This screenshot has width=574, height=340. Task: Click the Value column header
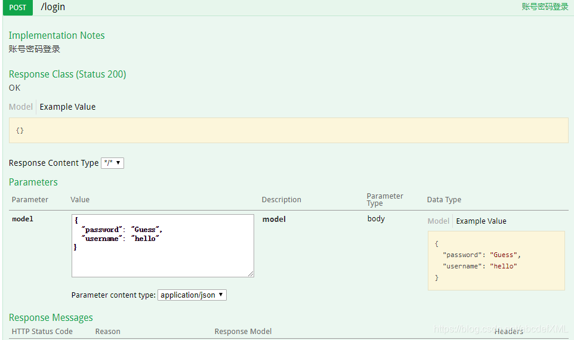[x=80, y=199]
